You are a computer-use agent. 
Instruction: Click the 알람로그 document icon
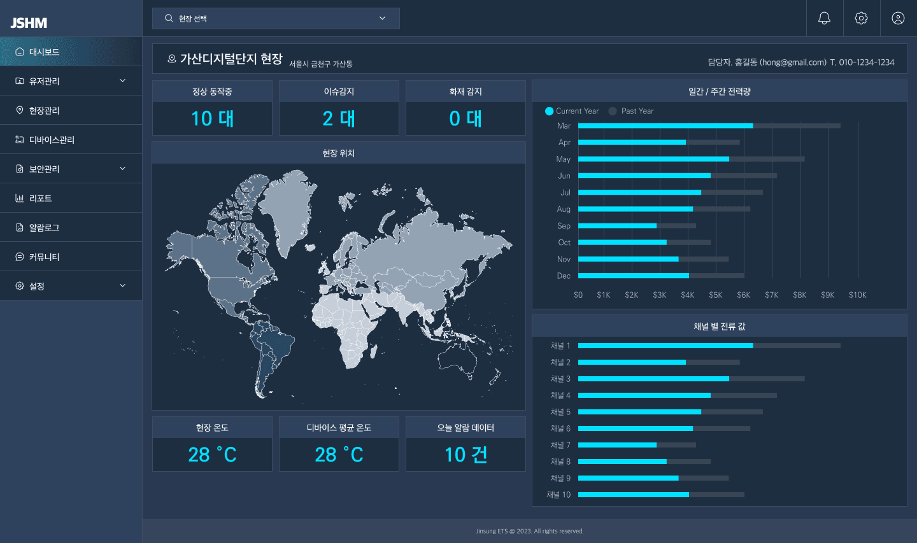click(x=20, y=227)
